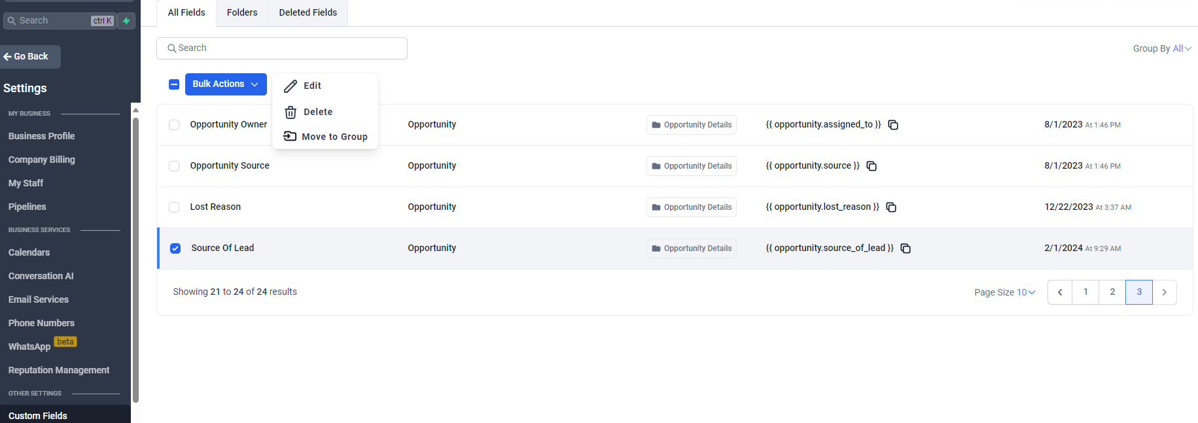
Task: Go to page 1 of results
Action: tap(1086, 292)
